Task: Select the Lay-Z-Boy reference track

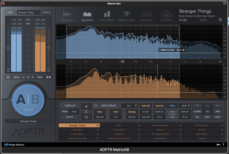Action: pos(77,130)
